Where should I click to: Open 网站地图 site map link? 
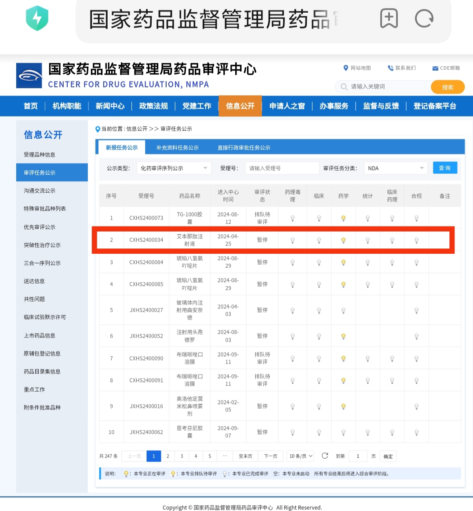pos(357,68)
